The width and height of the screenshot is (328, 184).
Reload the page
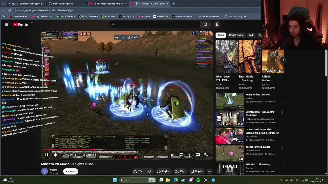9,10
